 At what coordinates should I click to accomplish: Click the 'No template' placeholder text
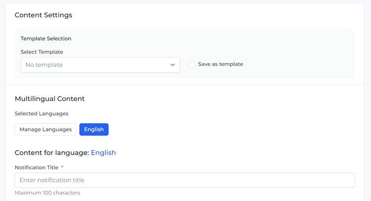[x=44, y=65]
